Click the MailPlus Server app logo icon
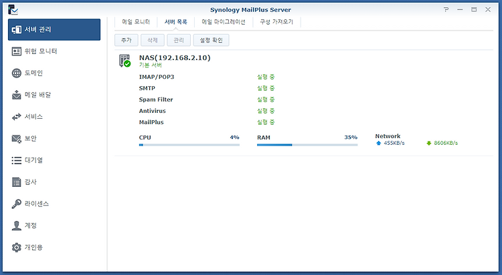 coord(13,9)
